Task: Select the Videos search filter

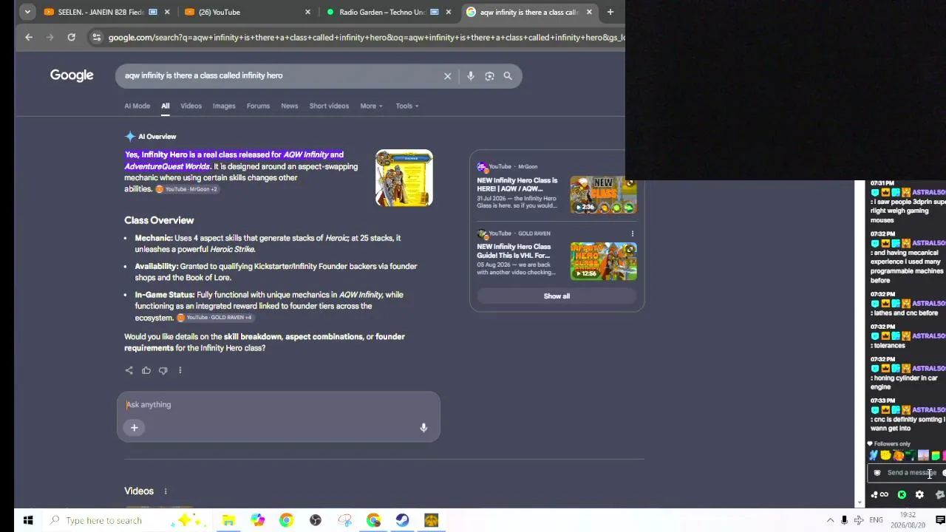Action: pos(191,106)
